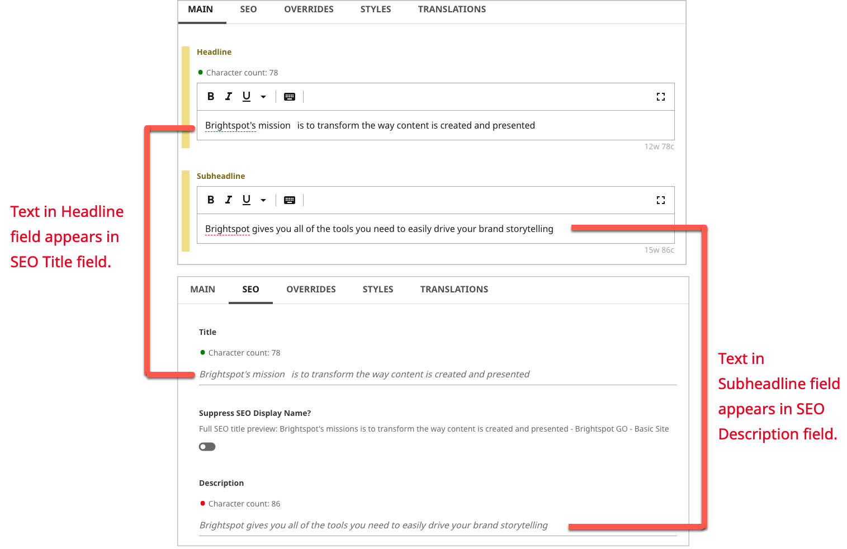847x549 pixels.
Task: Click the Headline field label
Action: tap(214, 52)
